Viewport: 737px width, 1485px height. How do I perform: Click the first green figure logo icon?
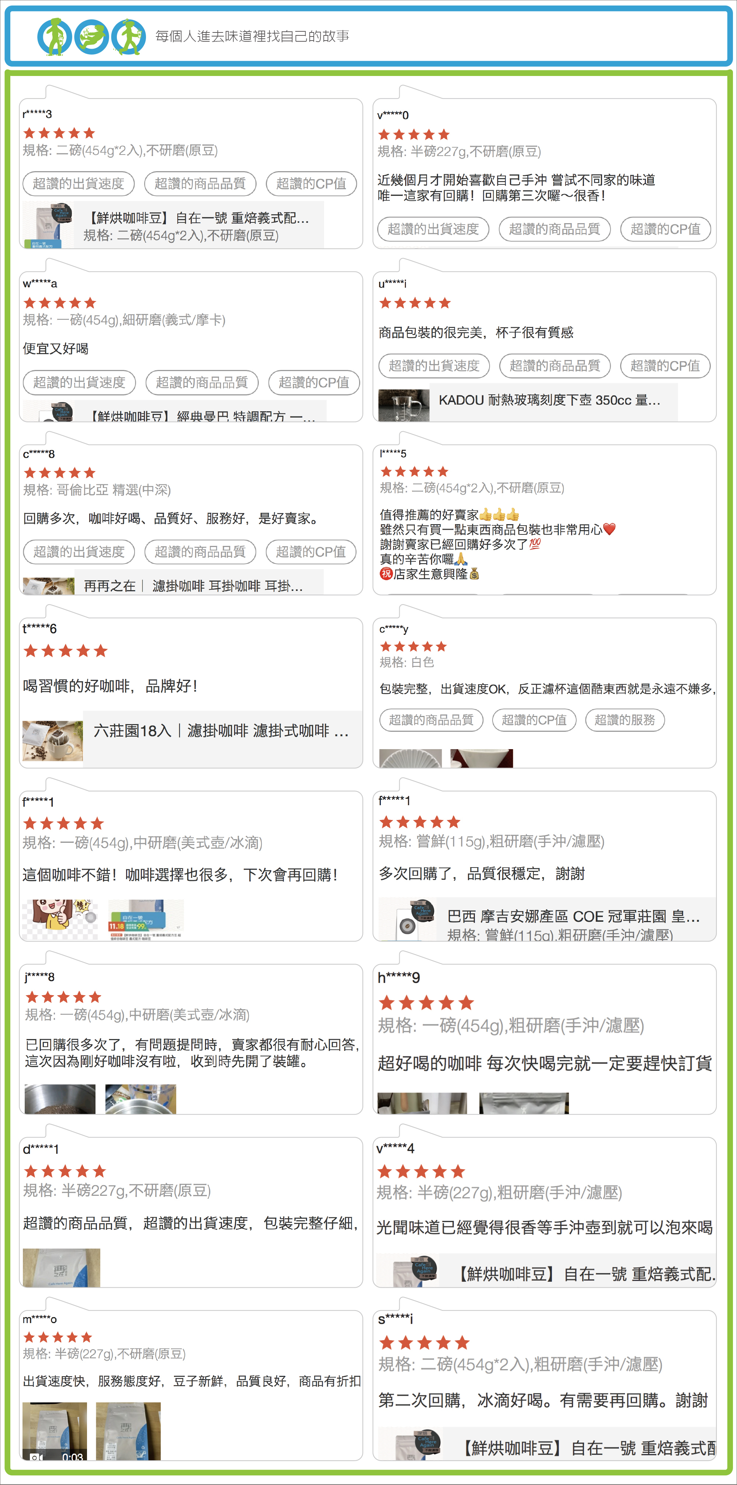pyautogui.click(x=55, y=37)
